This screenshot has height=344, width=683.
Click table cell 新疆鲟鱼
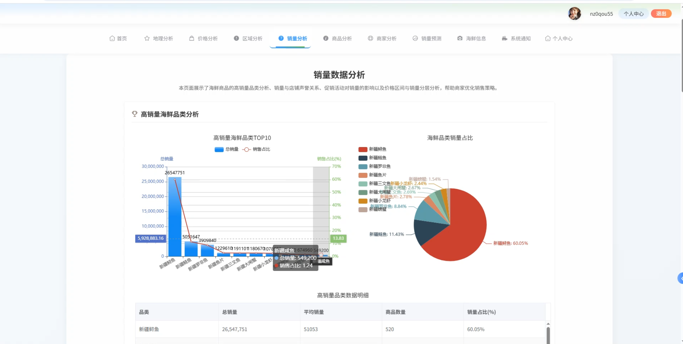[177, 329]
